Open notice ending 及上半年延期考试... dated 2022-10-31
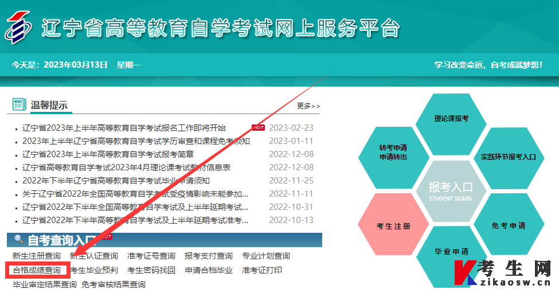Image resolution: width=559 pixels, height=293 pixels. click(x=135, y=207)
